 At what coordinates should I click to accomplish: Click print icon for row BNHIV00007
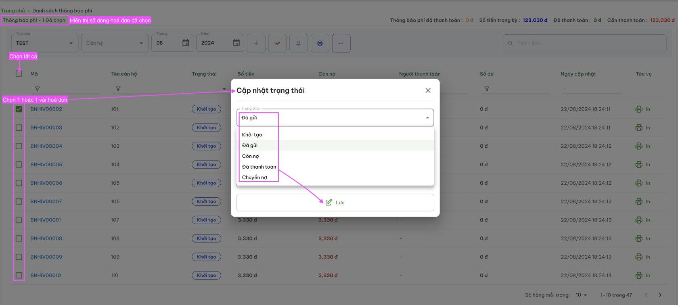pos(639,201)
